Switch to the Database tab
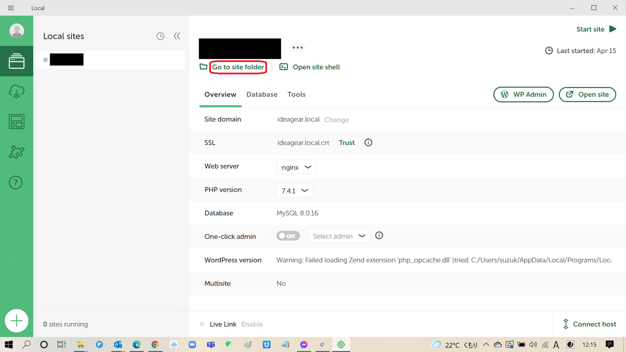 (x=262, y=94)
